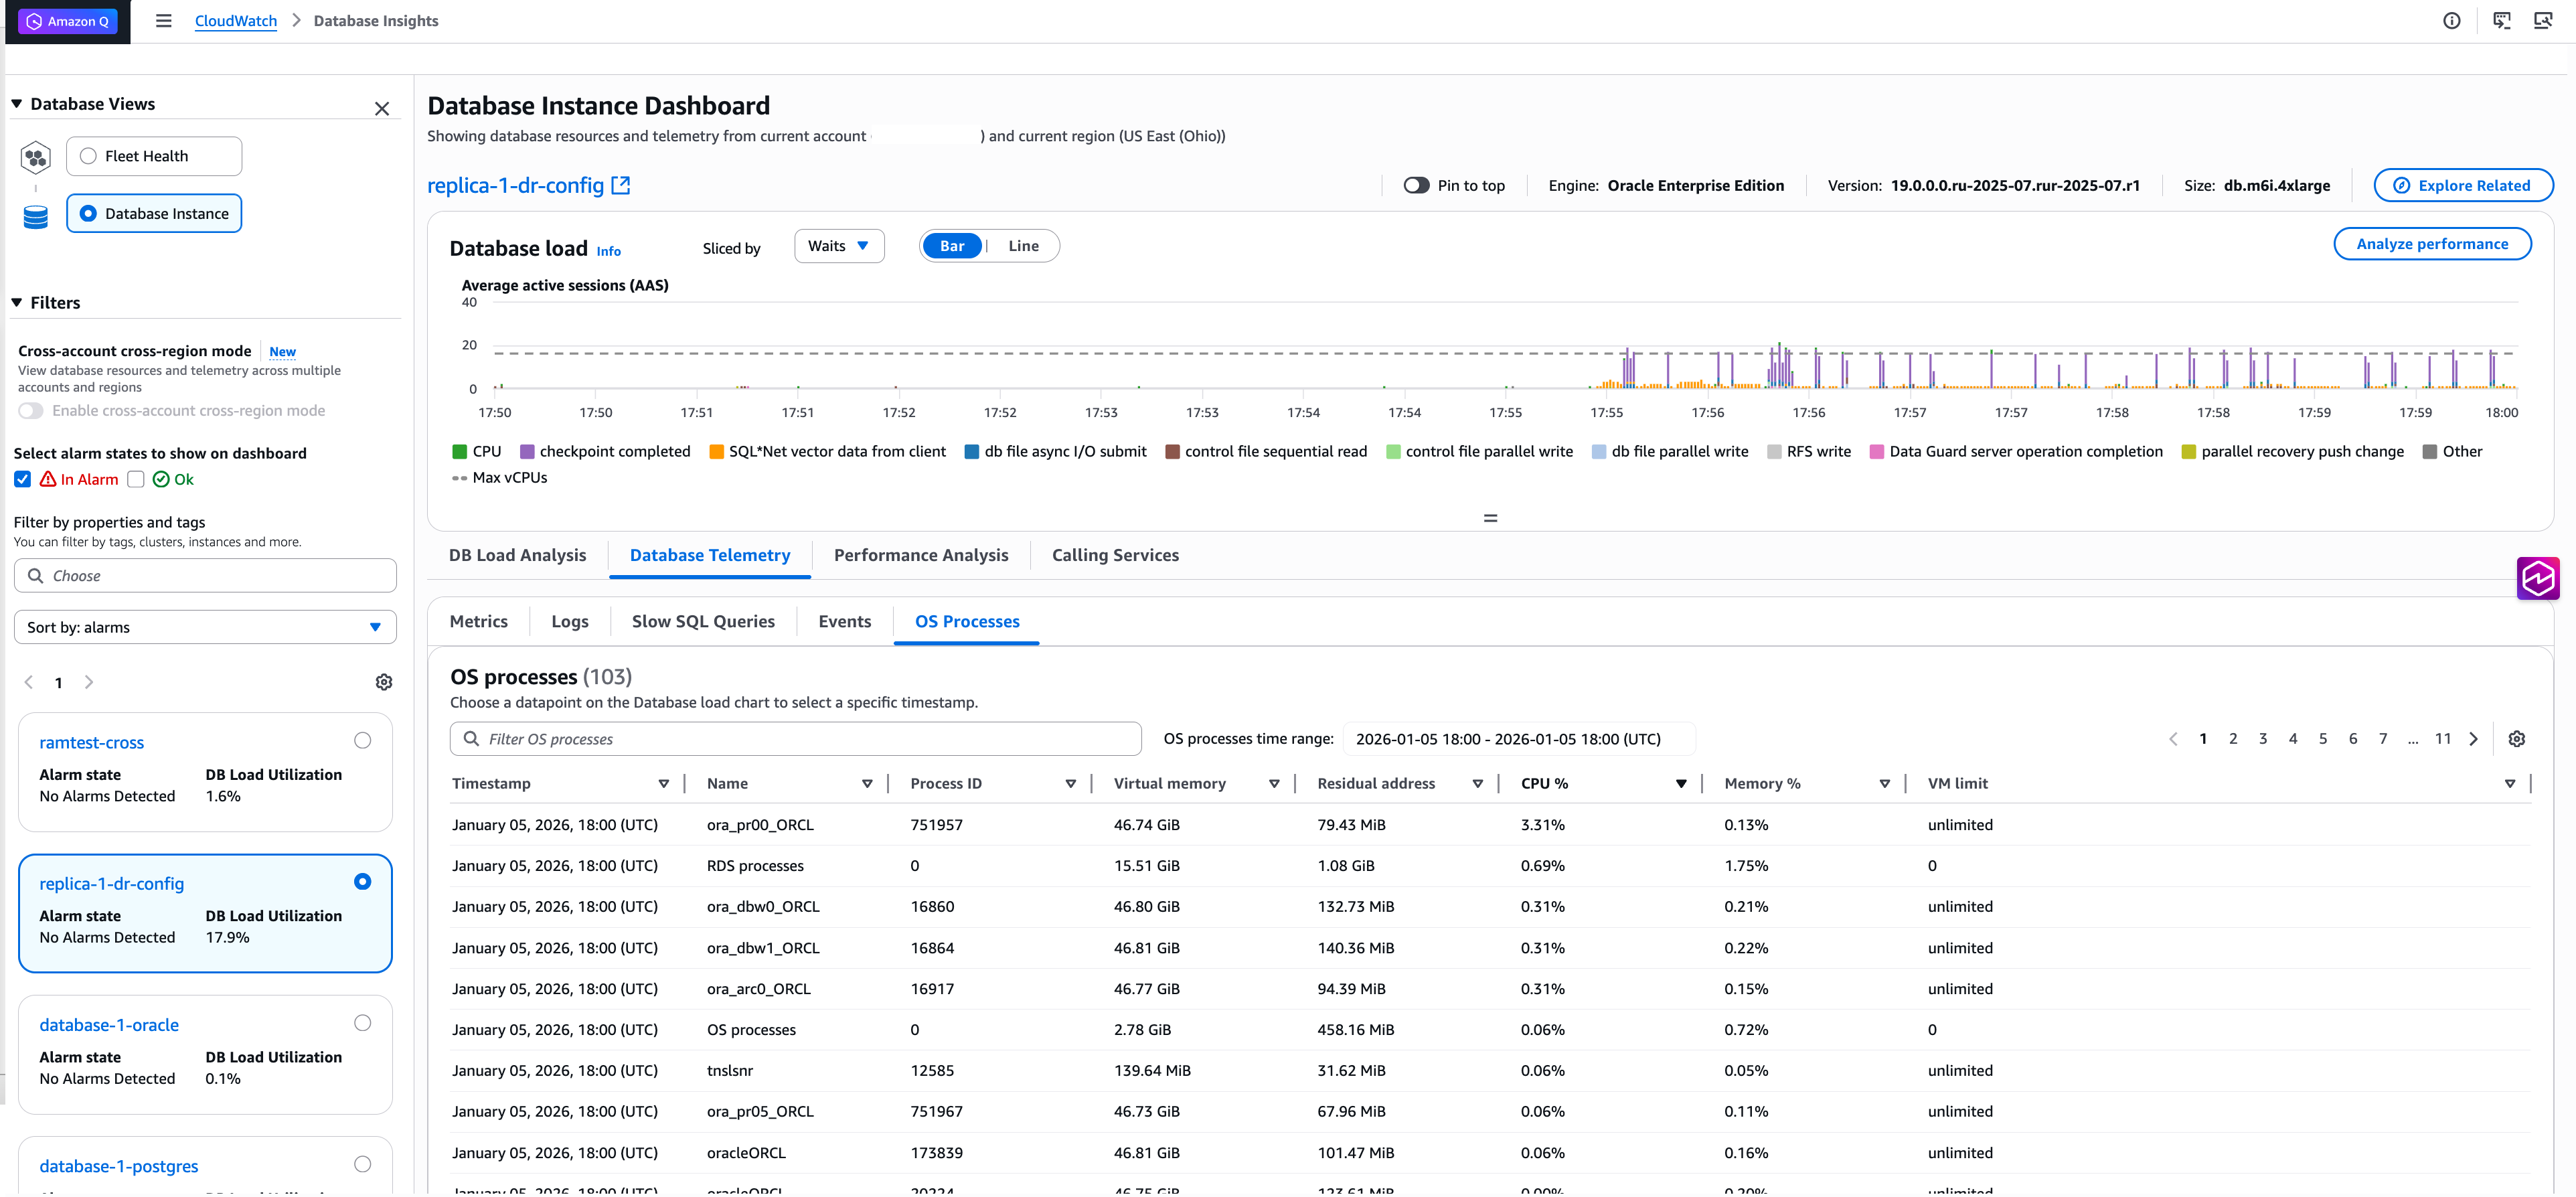2576x1197 pixels.
Task: Click the compass icon in Explore Related
Action: (2401, 186)
